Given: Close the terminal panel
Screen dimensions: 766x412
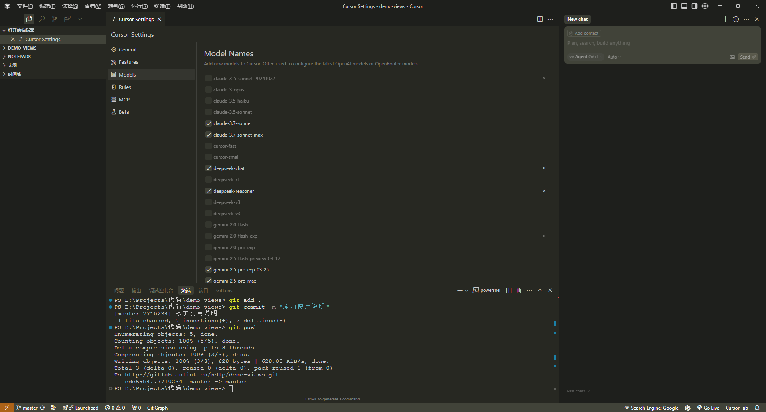Looking at the screenshot, I should (x=550, y=290).
